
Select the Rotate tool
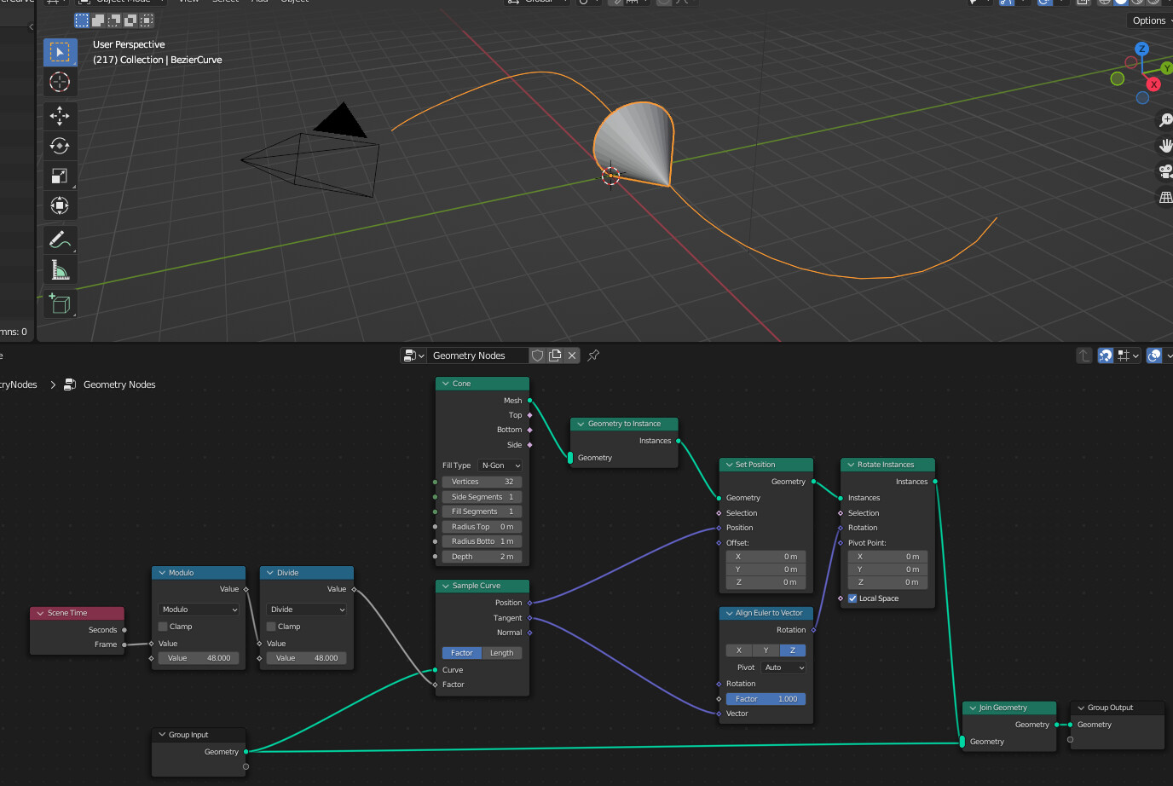(x=61, y=146)
